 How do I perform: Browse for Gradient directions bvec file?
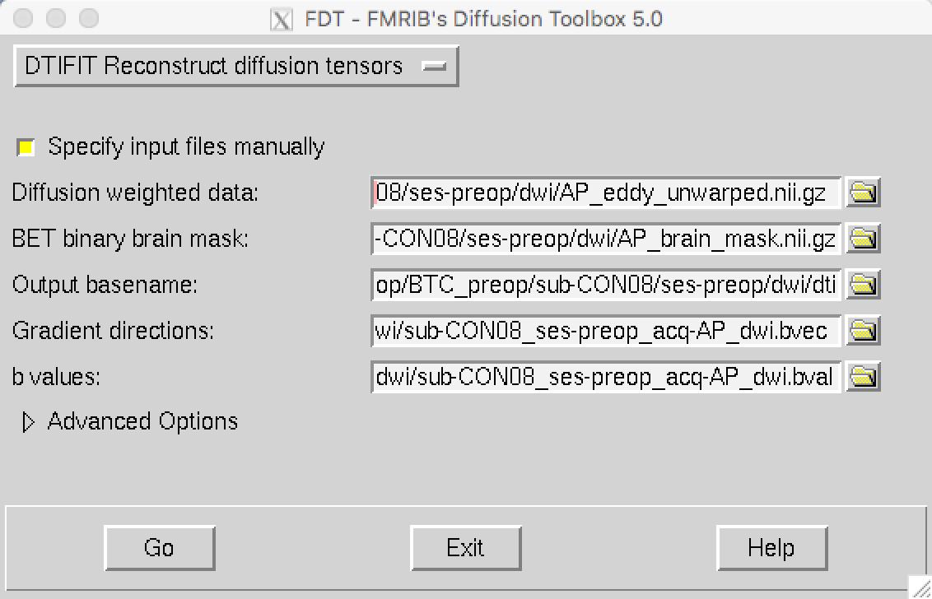pyautogui.click(x=863, y=331)
